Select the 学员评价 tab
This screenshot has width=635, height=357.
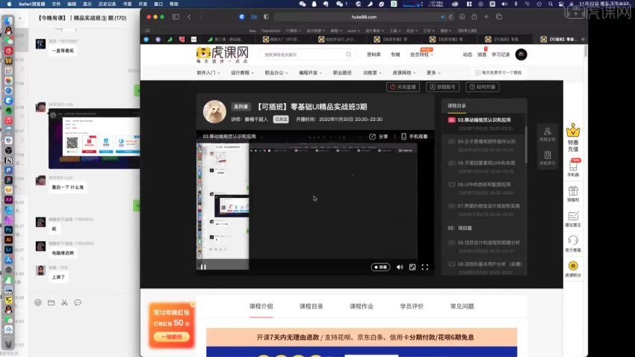click(412, 306)
